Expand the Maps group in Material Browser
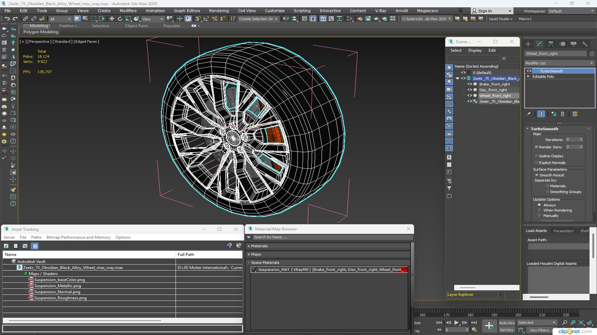 329,254
